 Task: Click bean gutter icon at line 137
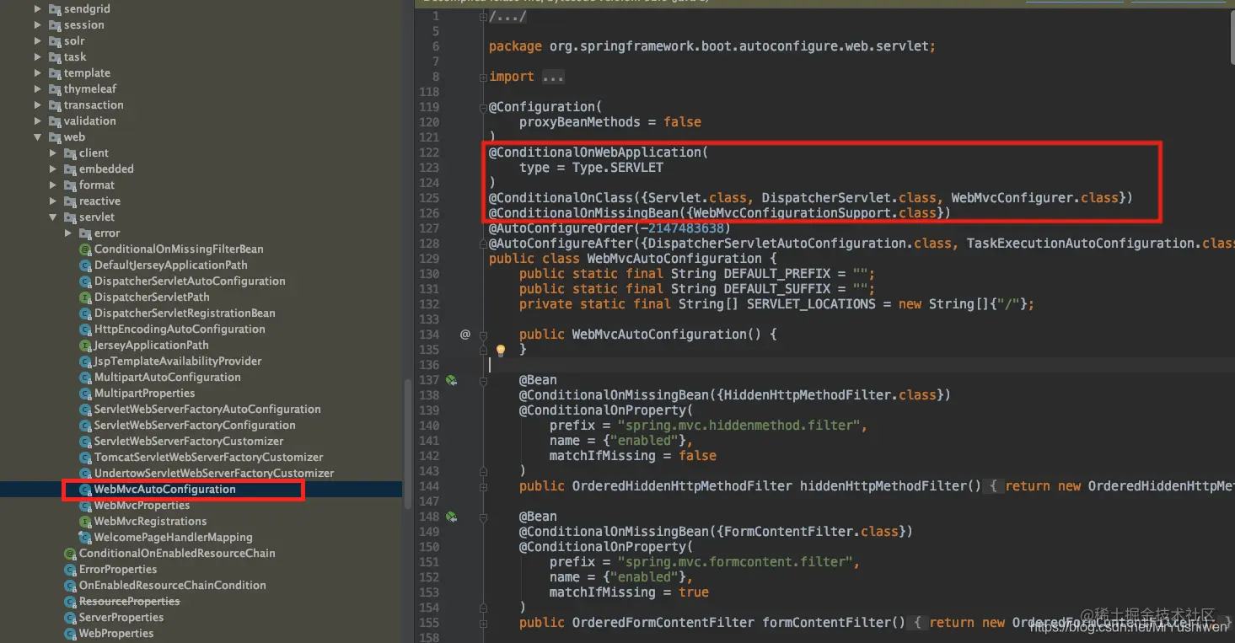pos(451,380)
